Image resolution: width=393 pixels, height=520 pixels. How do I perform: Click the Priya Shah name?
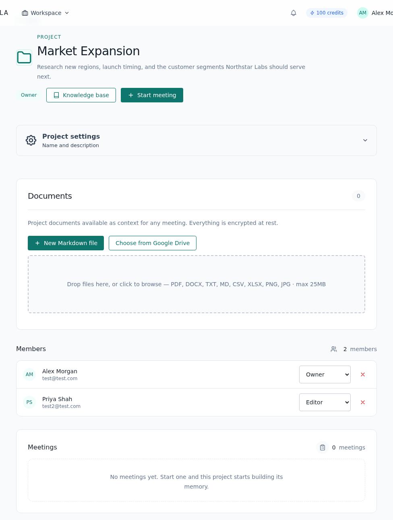tap(57, 399)
